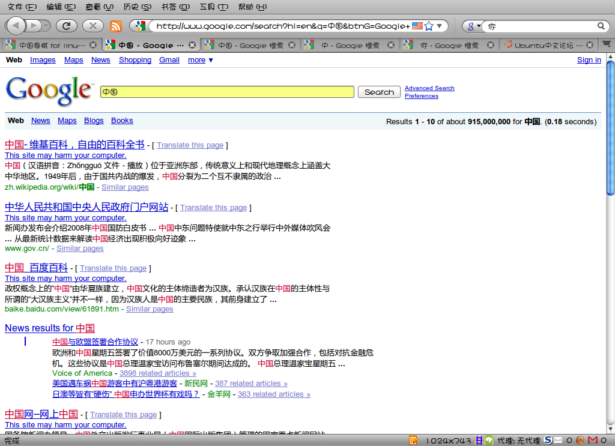Bookmark this page with the star icon
The height and width of the screenshot is (446, 615).
(x=429, y=26)
